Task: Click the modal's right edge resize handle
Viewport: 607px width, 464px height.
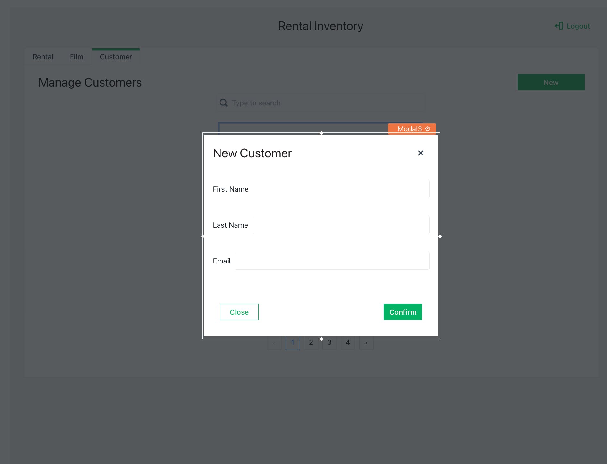Action: coord(440,236)
